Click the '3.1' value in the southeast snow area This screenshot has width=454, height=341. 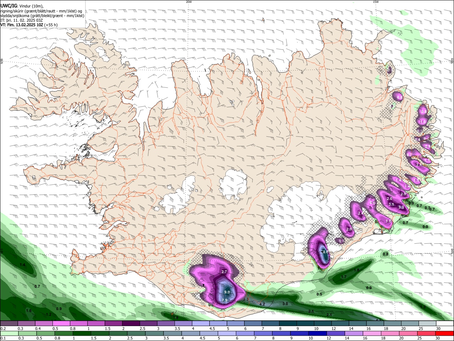click(x=391, y=204)
